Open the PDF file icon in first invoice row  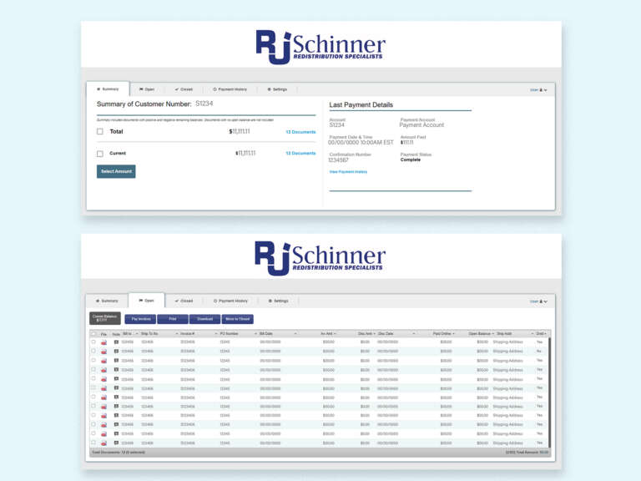click(x=103, y=342)
